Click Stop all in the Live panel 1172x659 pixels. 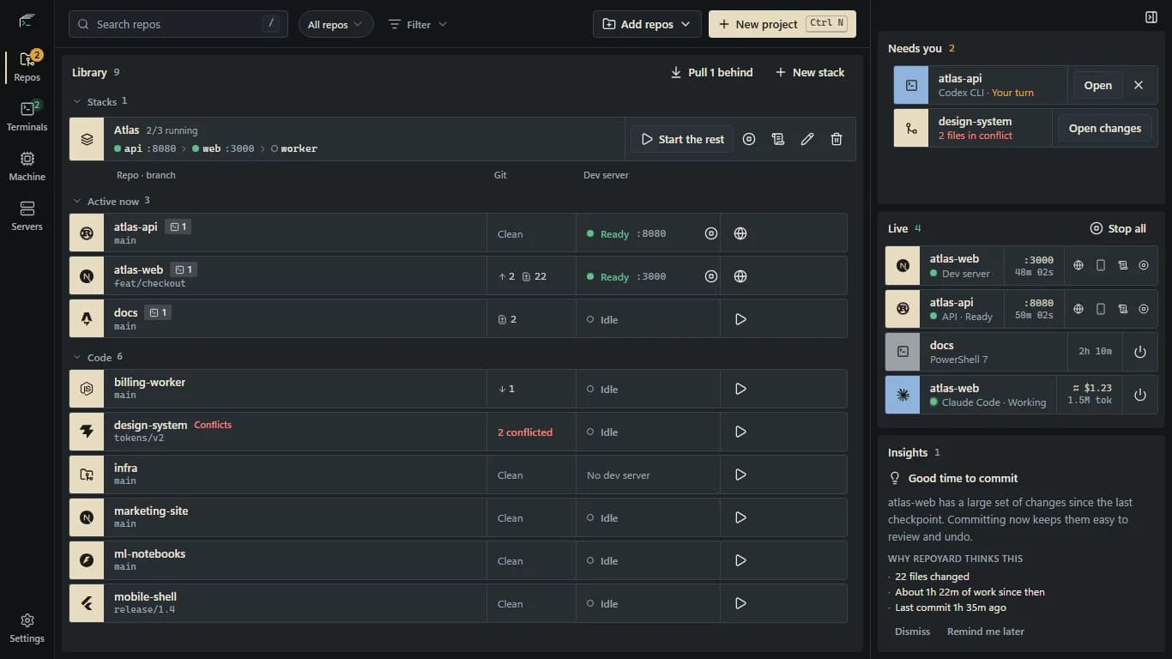point(1118,228)
